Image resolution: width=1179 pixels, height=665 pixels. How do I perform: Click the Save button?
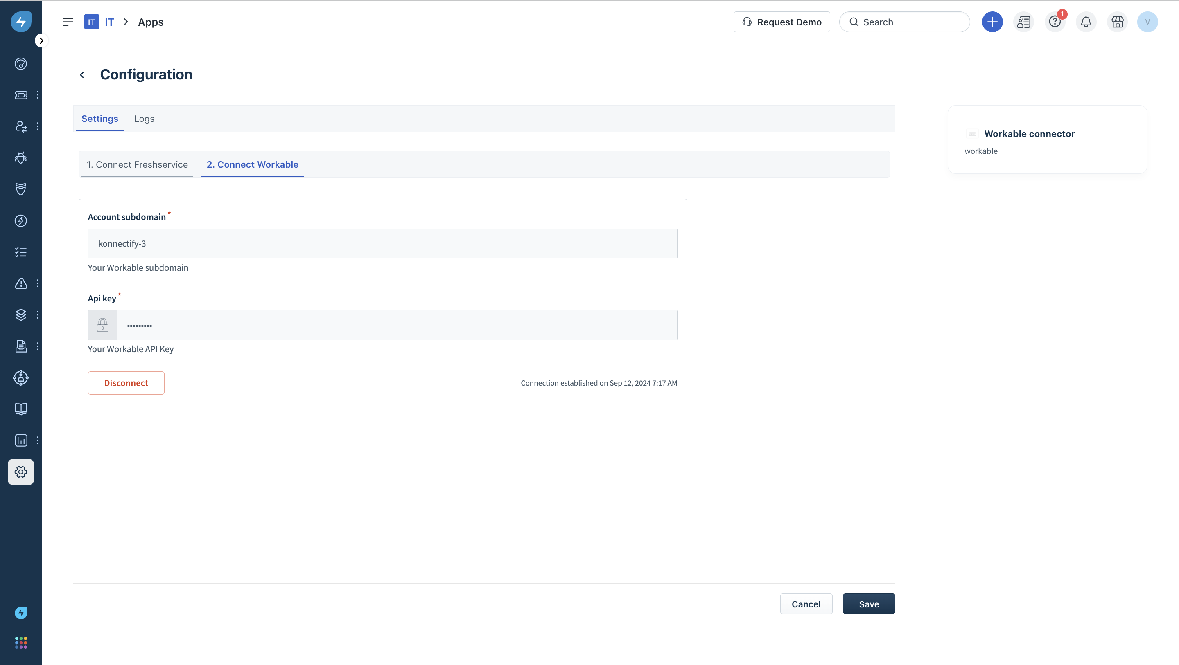pyautogui.click(x=868, y=604)
